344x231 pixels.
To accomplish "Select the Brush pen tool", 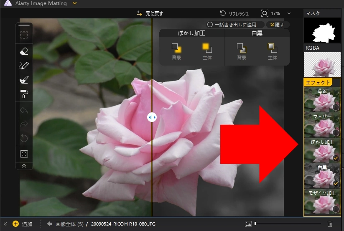I will 24,66.
